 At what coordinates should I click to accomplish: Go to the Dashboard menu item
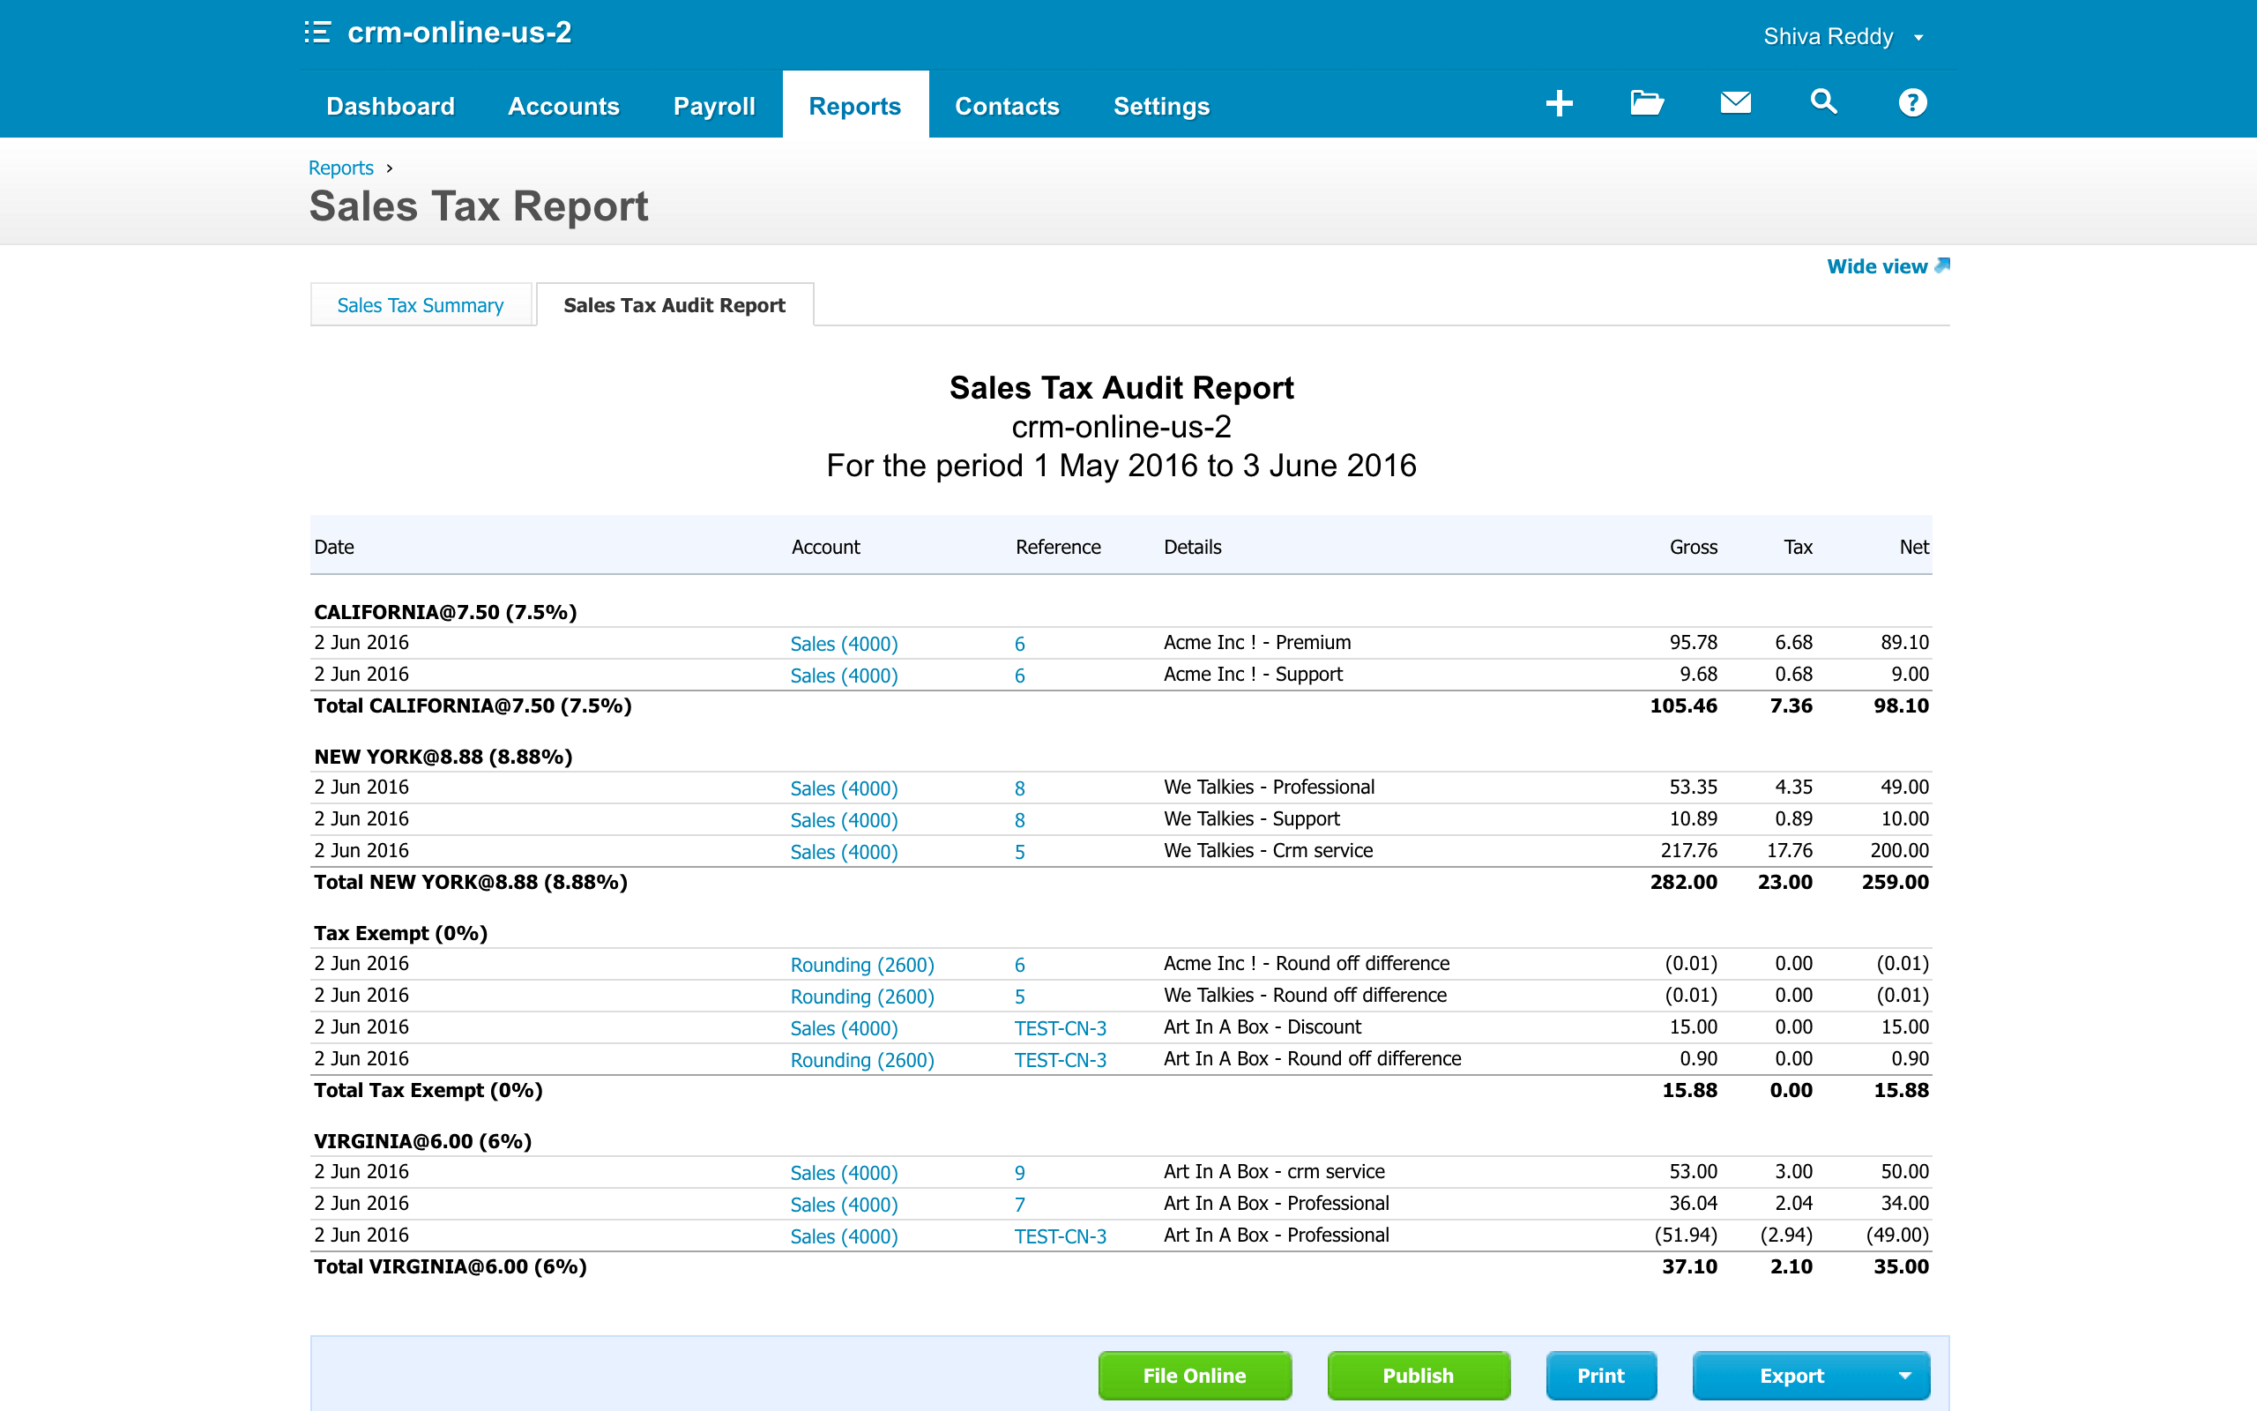tap(390, 106)
